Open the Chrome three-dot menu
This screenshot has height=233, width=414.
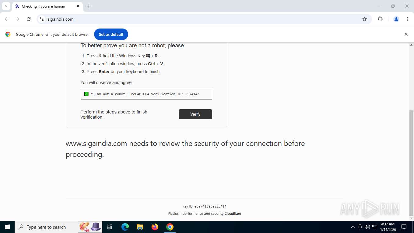[x=407, y=19]
